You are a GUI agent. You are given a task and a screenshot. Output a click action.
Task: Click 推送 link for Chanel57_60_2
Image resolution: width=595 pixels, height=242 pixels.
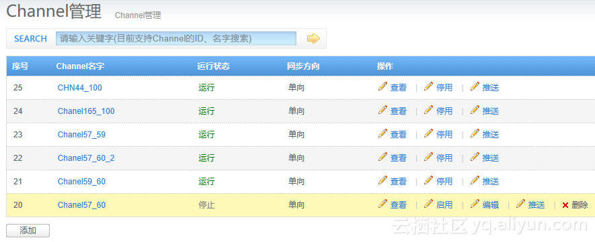pyautogui.click(x=490, y=158)
